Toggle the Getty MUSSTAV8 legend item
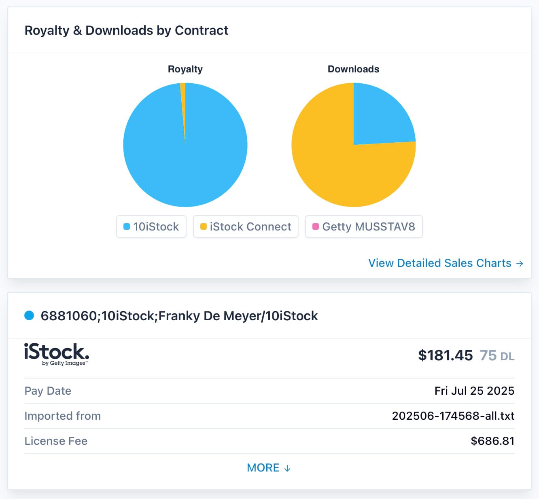 364,226
